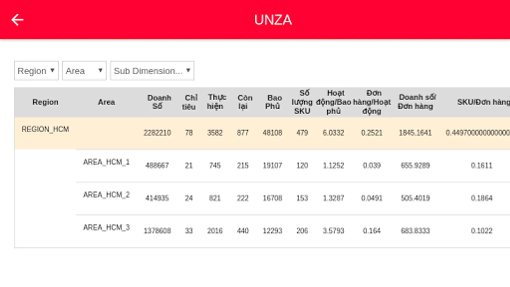Screen dimensions: 510x287
Task: Click the SKU/Đơn hàng column header
Action: tap(483, 102)
